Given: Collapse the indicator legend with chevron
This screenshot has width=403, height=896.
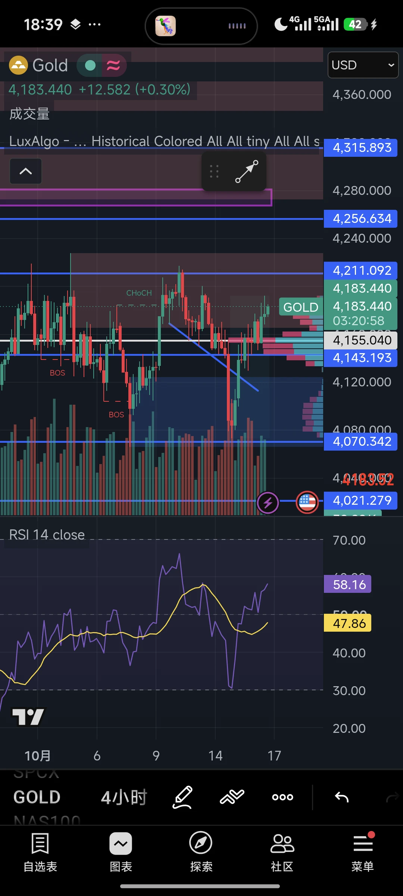Looking at the screenshot, I should pos(26,171).
